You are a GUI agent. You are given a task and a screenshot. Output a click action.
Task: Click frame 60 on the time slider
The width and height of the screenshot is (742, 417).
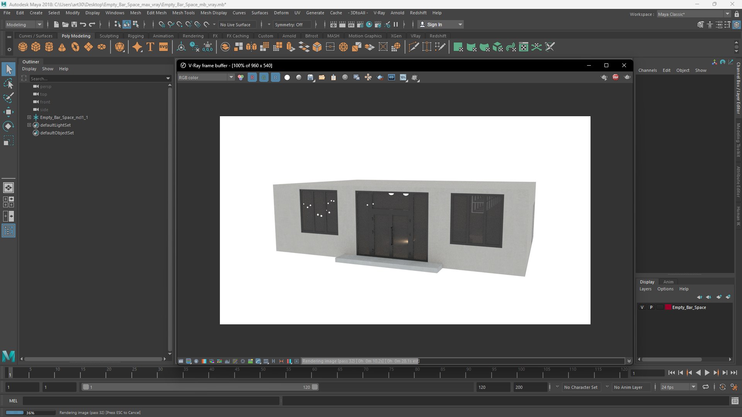point(315,373)
